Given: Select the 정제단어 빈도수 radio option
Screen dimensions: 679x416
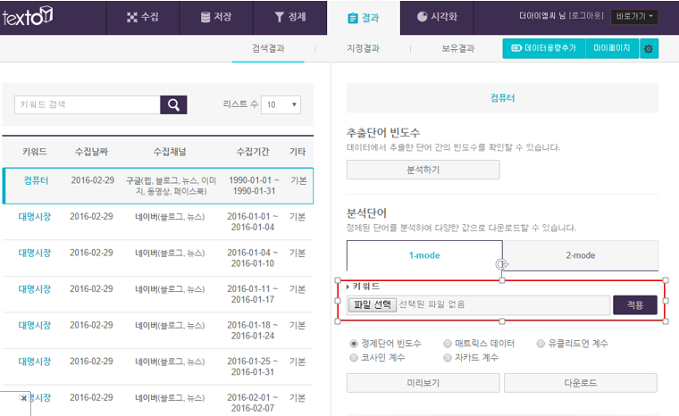Looking at the screenshot, I should tap(354, 343).
